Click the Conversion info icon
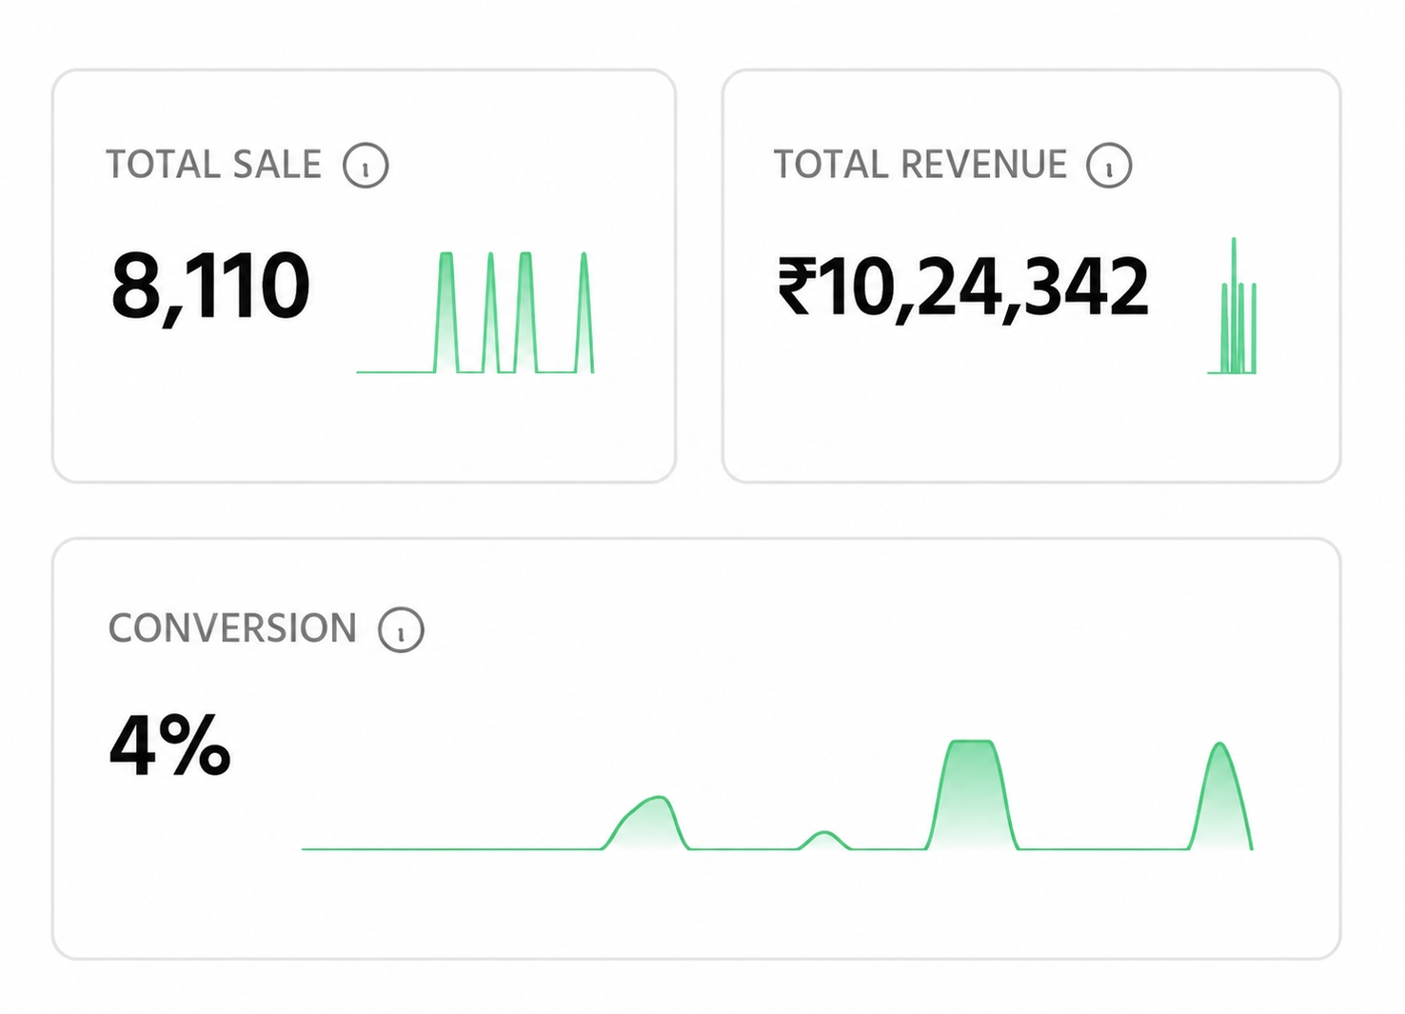This screenshot has height=1014, width=1405. [401, 629]
